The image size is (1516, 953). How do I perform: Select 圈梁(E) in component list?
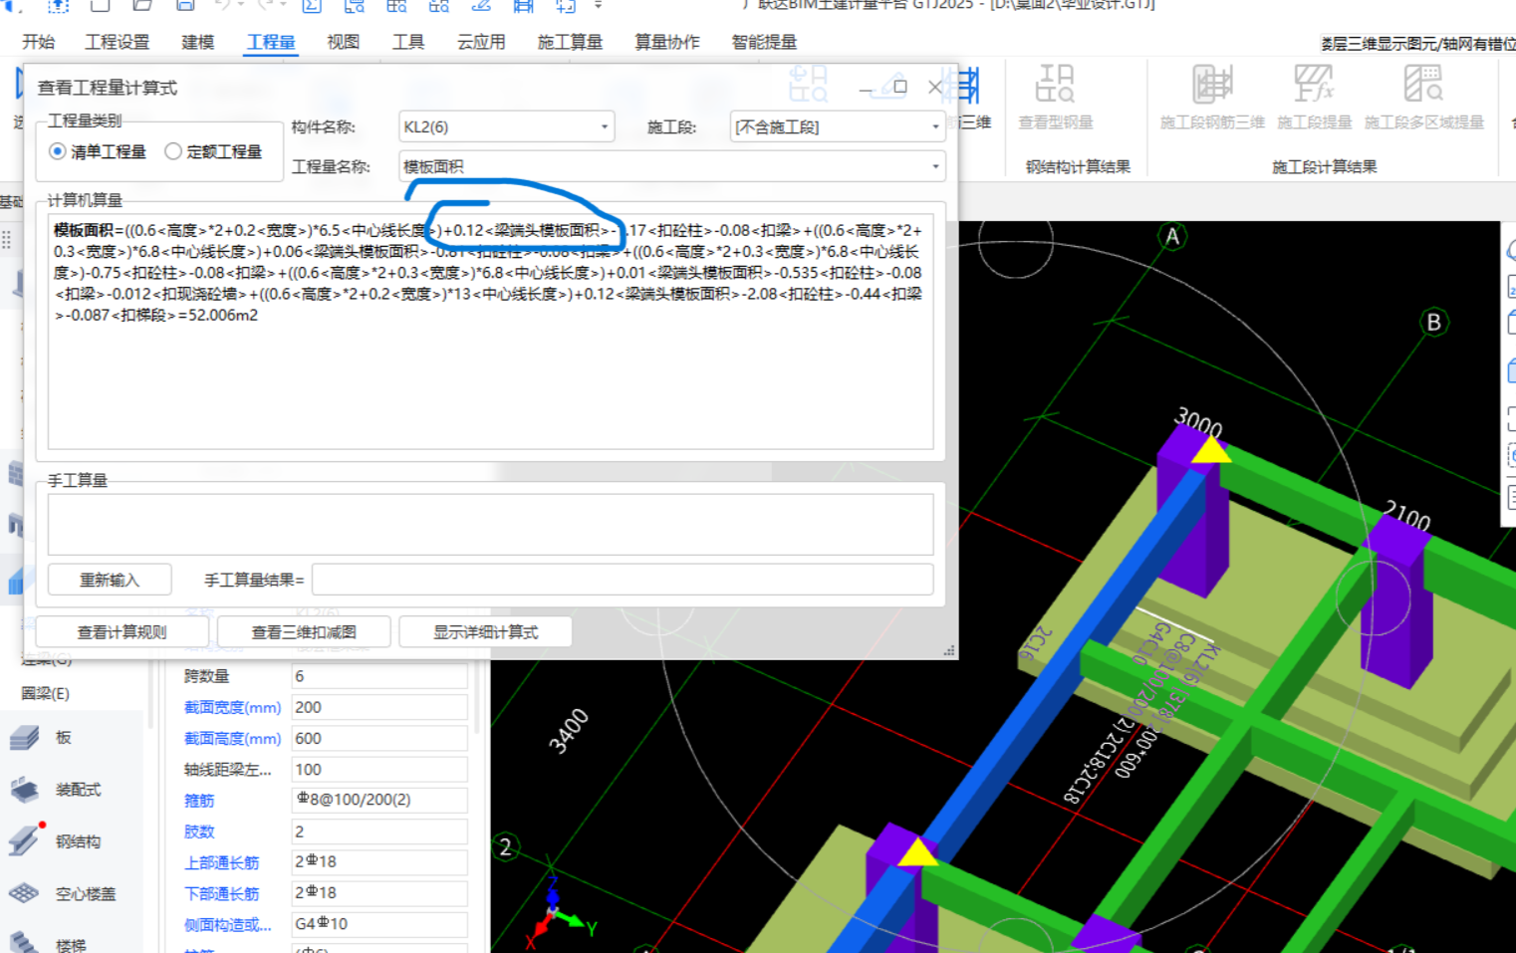46,693
